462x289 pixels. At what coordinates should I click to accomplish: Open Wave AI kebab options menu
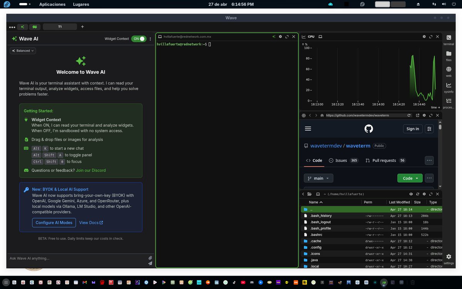coord(150,39)
